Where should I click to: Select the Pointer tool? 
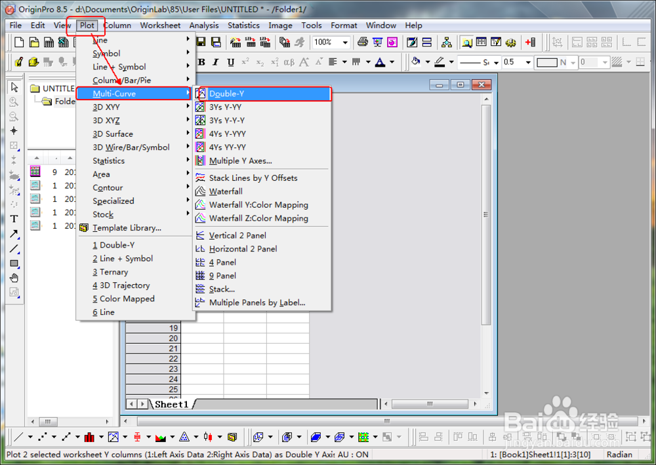coord(14,87)
